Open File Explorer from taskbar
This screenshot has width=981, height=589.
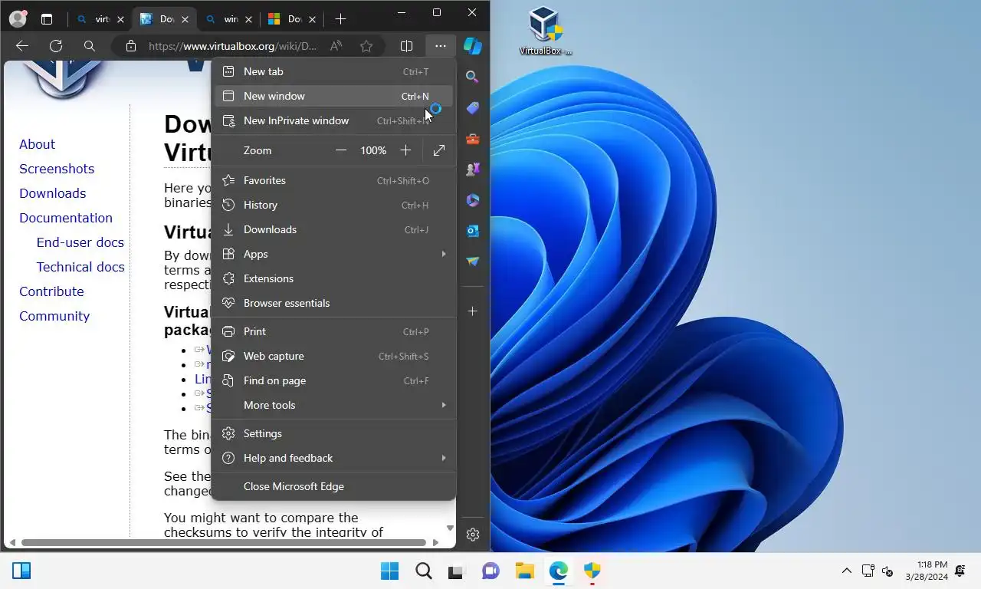click(x=524, y=571)
